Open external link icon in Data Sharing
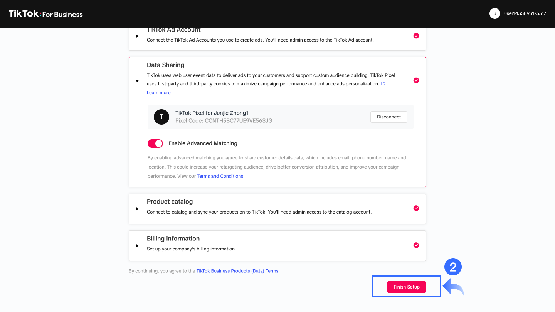The height and width of the screenshot is (312, 555). [383, 83]
